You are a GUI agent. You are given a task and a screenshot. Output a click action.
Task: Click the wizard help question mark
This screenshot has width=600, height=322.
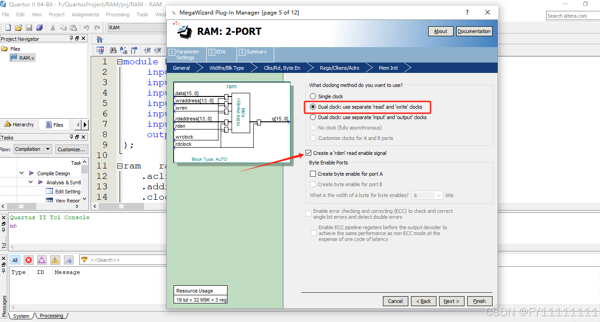[467, 13]
